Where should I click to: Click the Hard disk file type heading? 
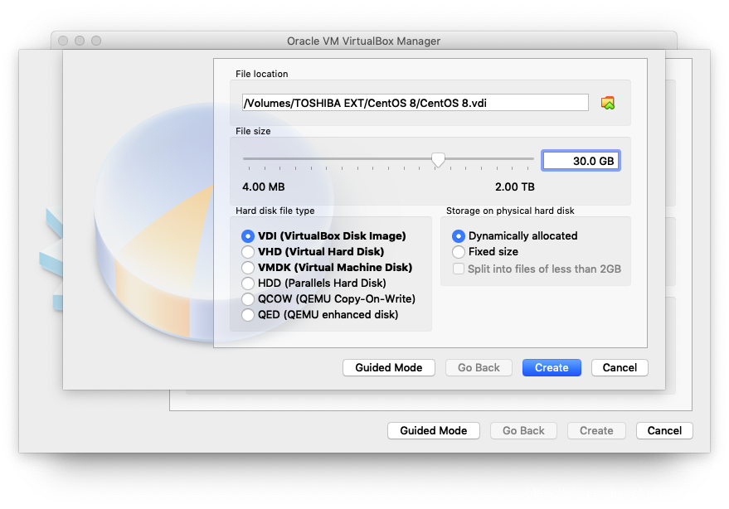pyautogui.click(x=275, y=211)
